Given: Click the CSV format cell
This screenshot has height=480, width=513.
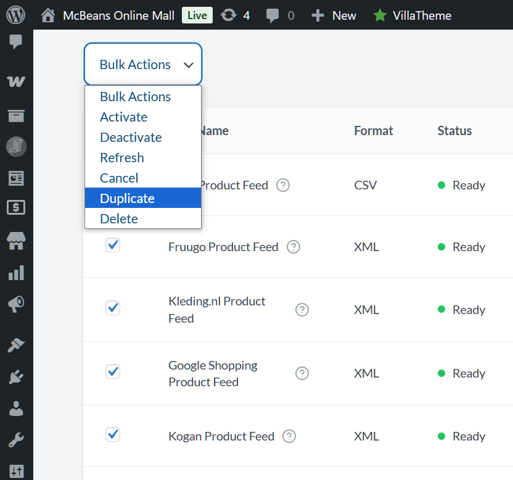Looking at the screenshot, I should click(x=366, y=185).
